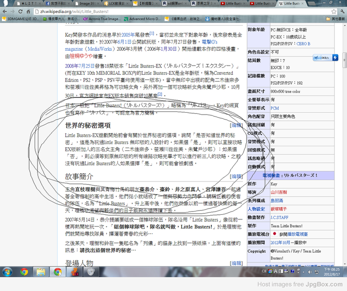Open the CERO B link in infobox
This screenshot has width=347, height=291.
coord(303,44)
